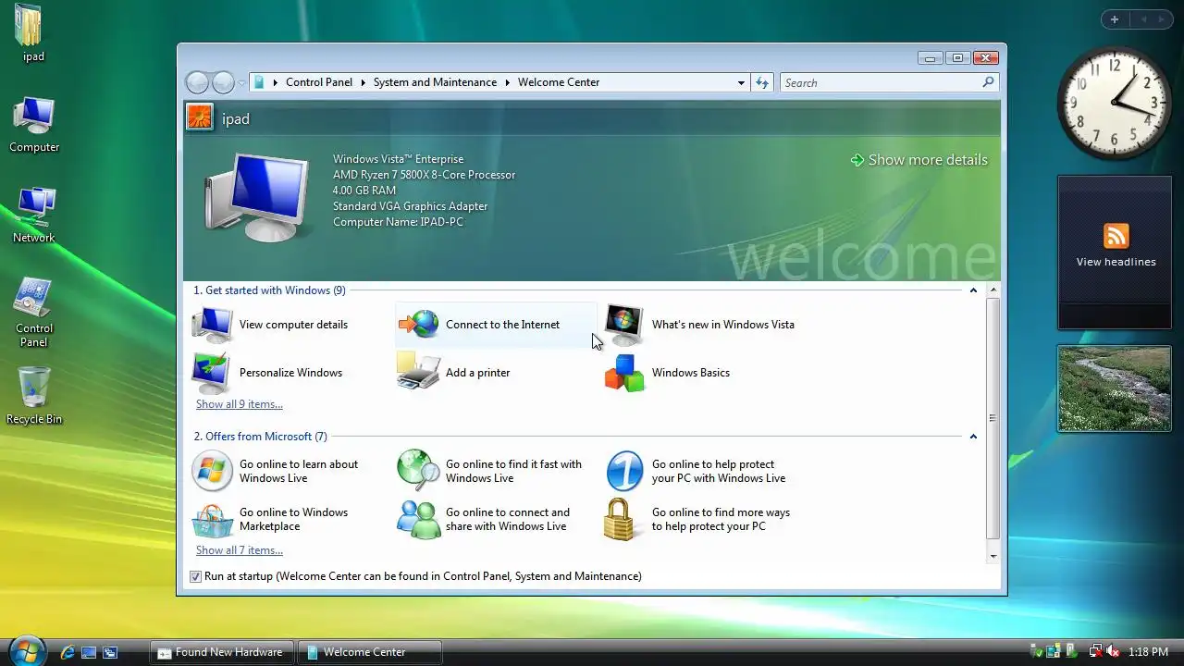
Task: Click the analog clock gadget
Action: (x=1114, y=103)
